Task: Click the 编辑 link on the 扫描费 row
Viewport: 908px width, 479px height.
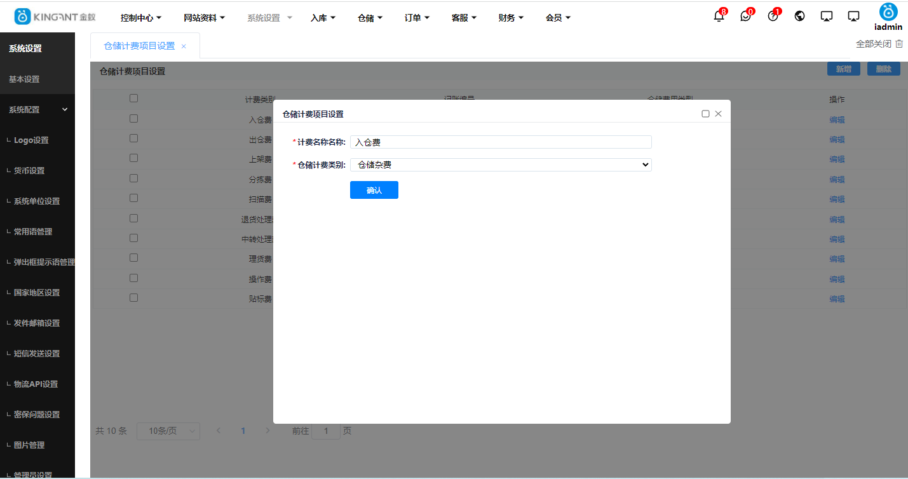Action: (837, 199)
